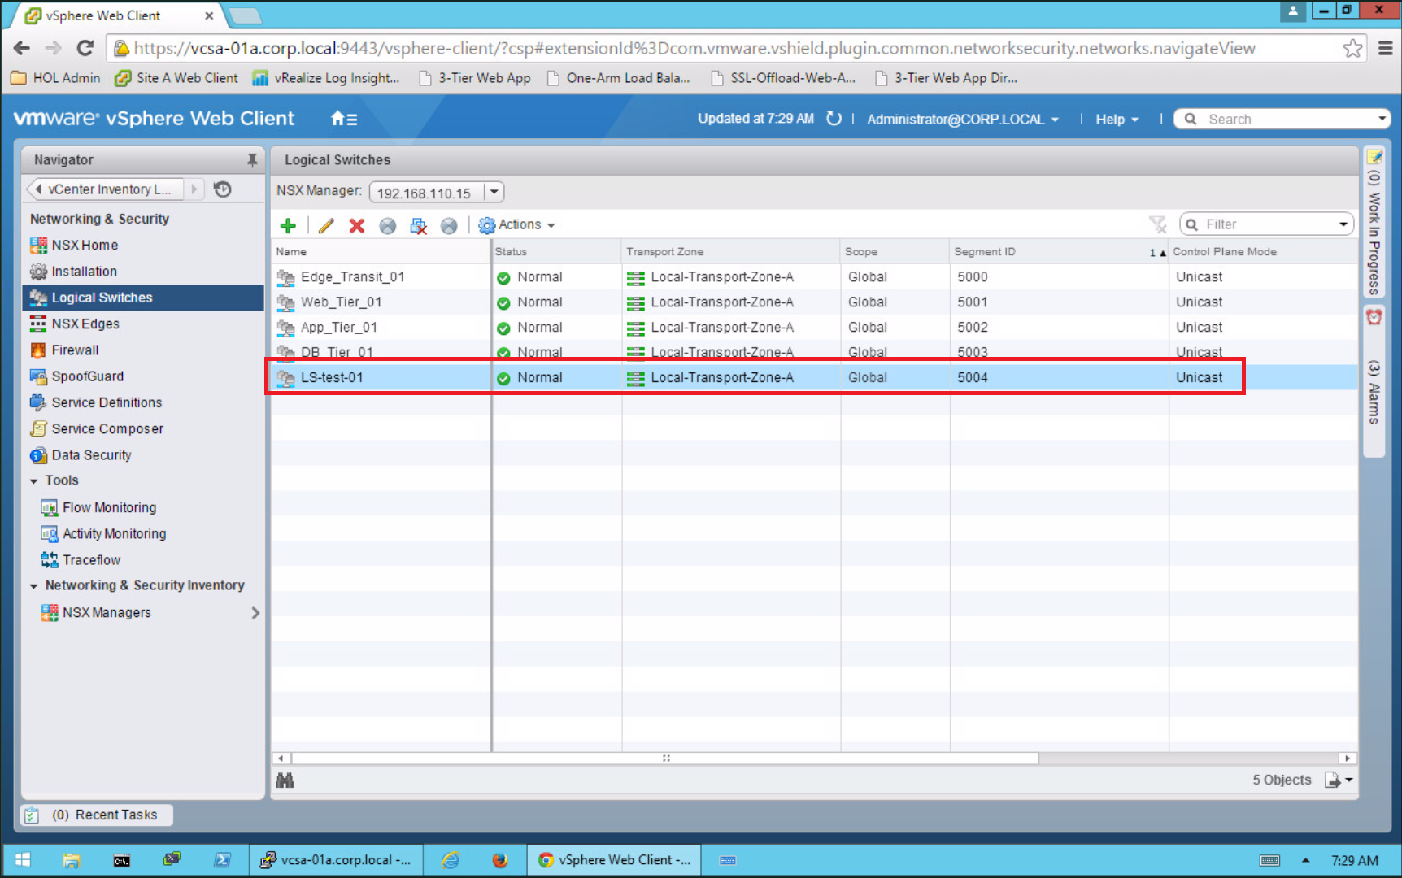Open File Explorer from the taskbar
This screenshot has height=878, width=1402.
pyautogui.click(x=72, y=860)
